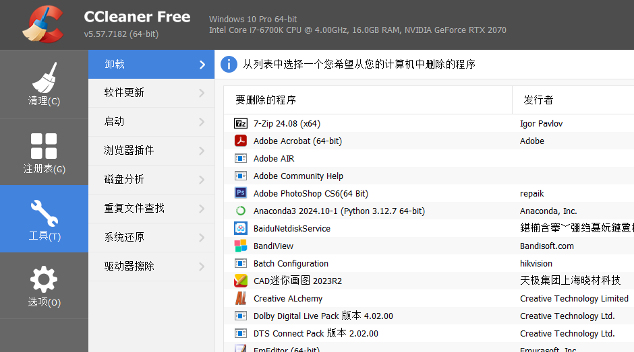Open the 软件更新 software updater tab

click(151, 93)
